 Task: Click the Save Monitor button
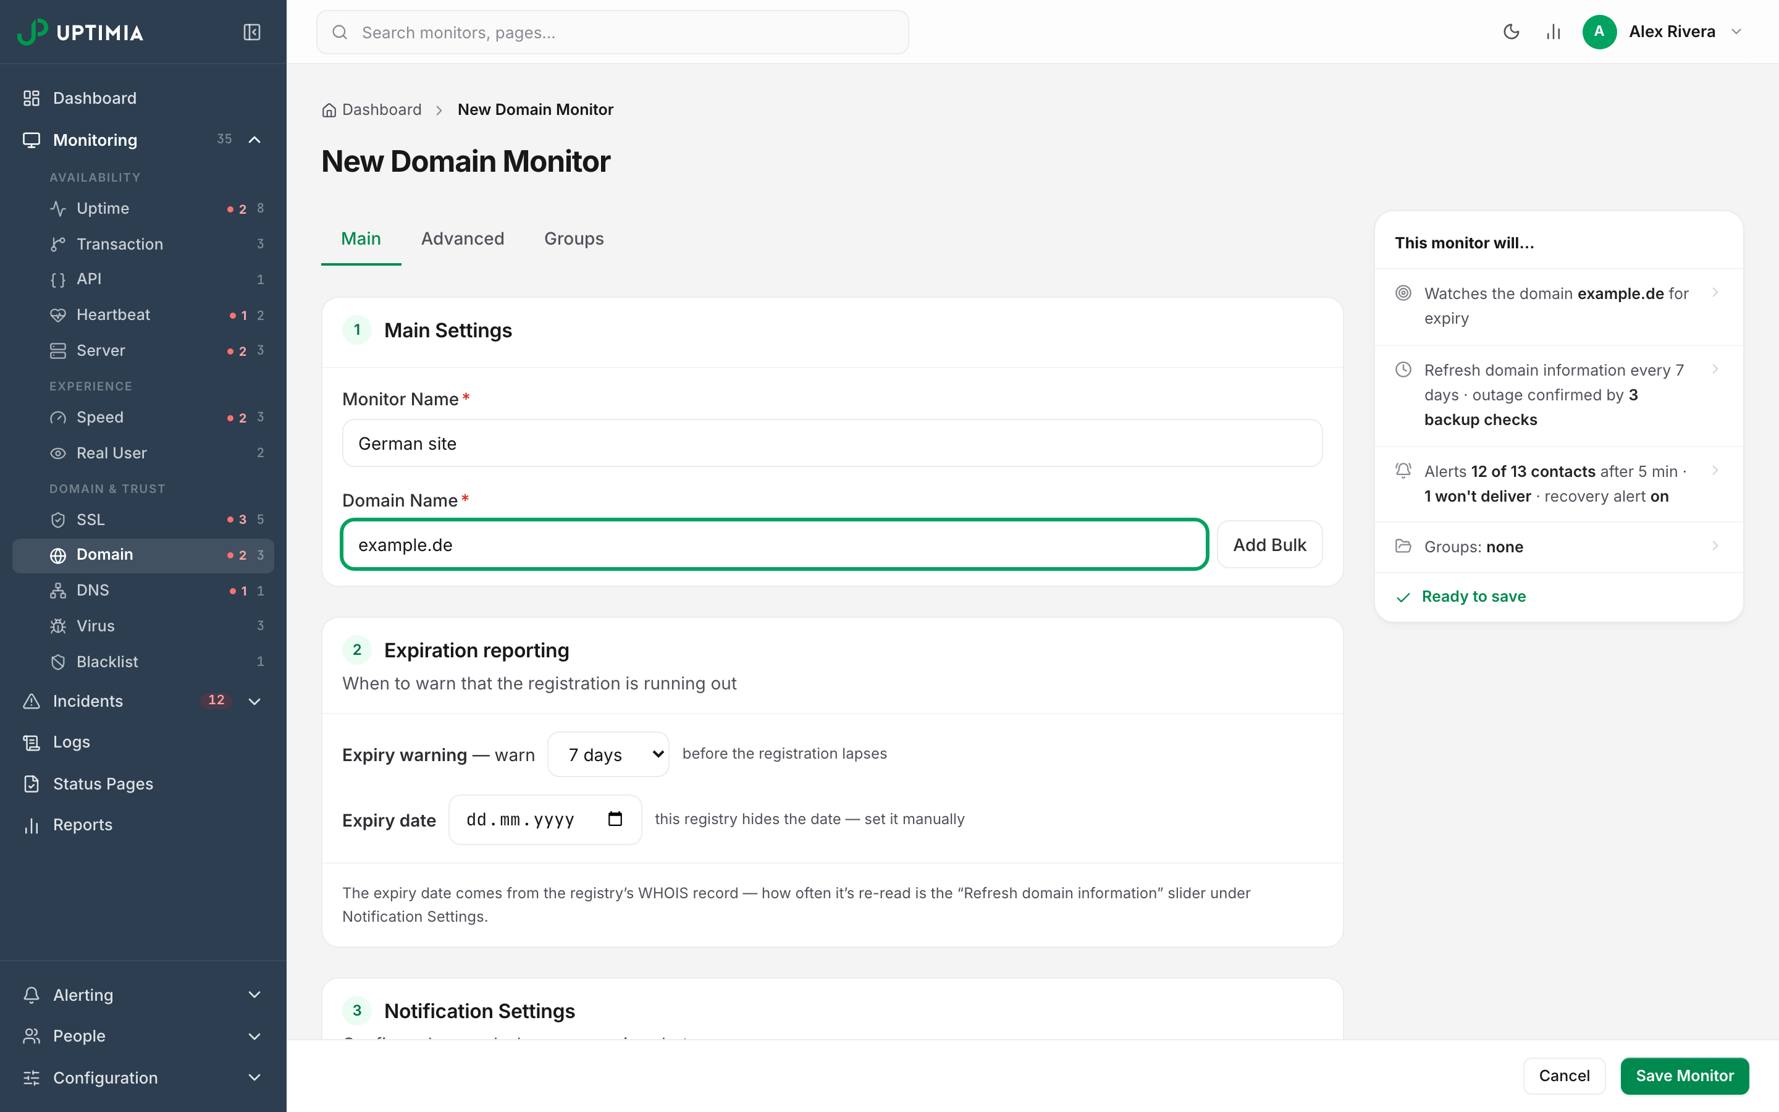1684,1075
